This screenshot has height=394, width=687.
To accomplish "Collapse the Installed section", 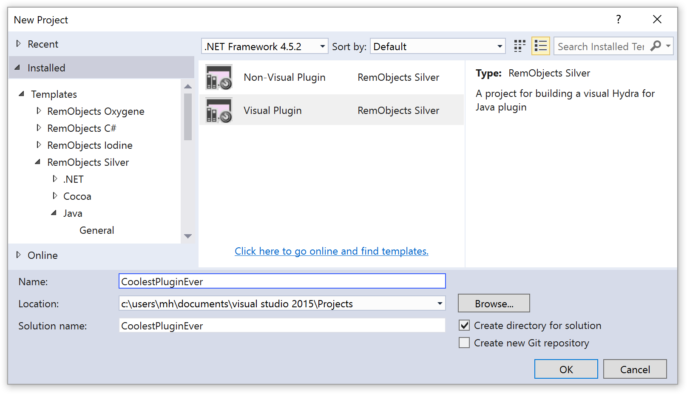I will 17,68.
